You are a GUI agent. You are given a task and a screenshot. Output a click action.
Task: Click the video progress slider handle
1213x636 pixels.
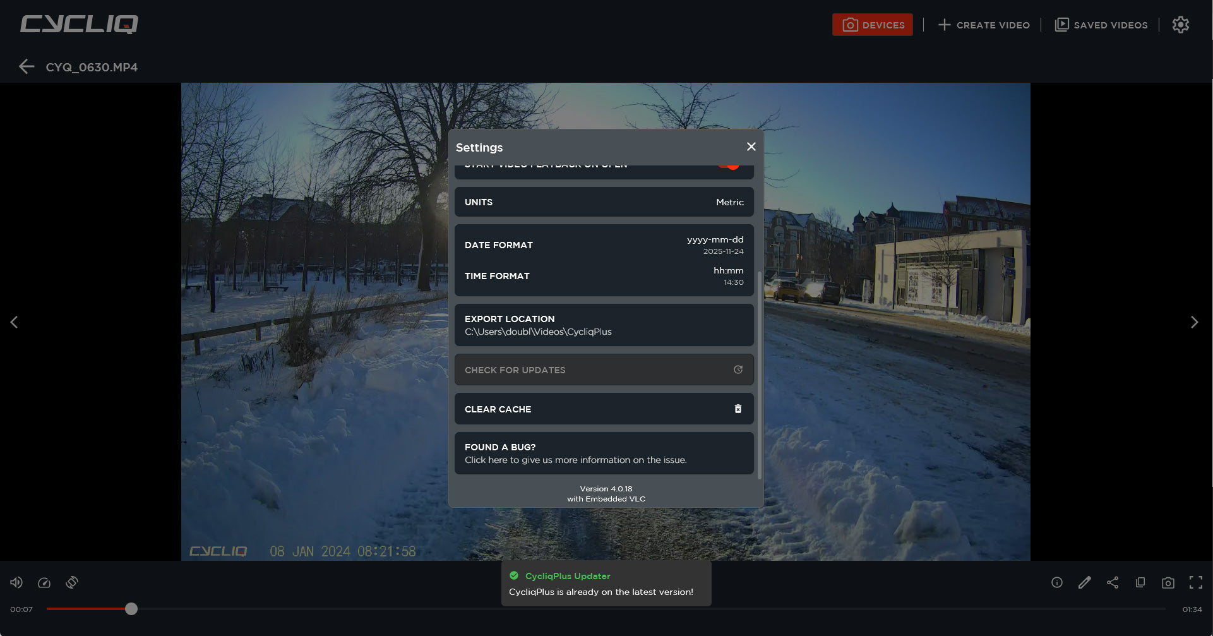(x=131, y=609)
